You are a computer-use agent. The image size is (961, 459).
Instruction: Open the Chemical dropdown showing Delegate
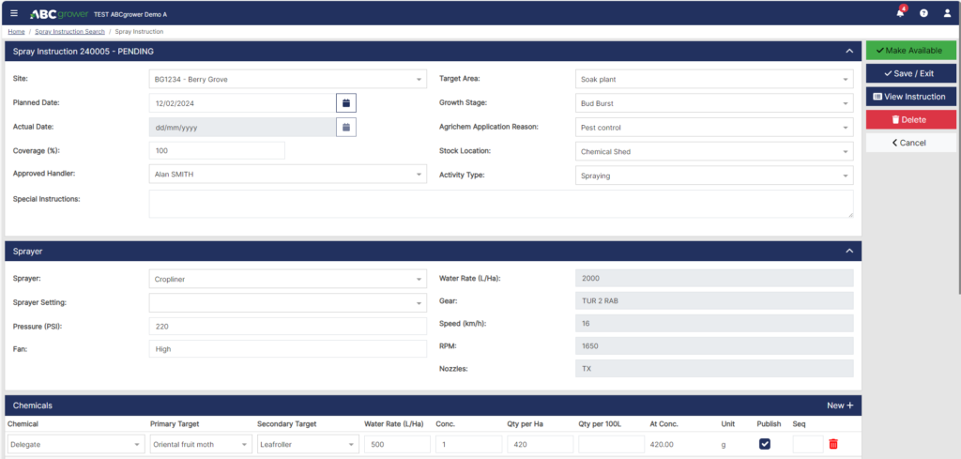click(75, 444)
